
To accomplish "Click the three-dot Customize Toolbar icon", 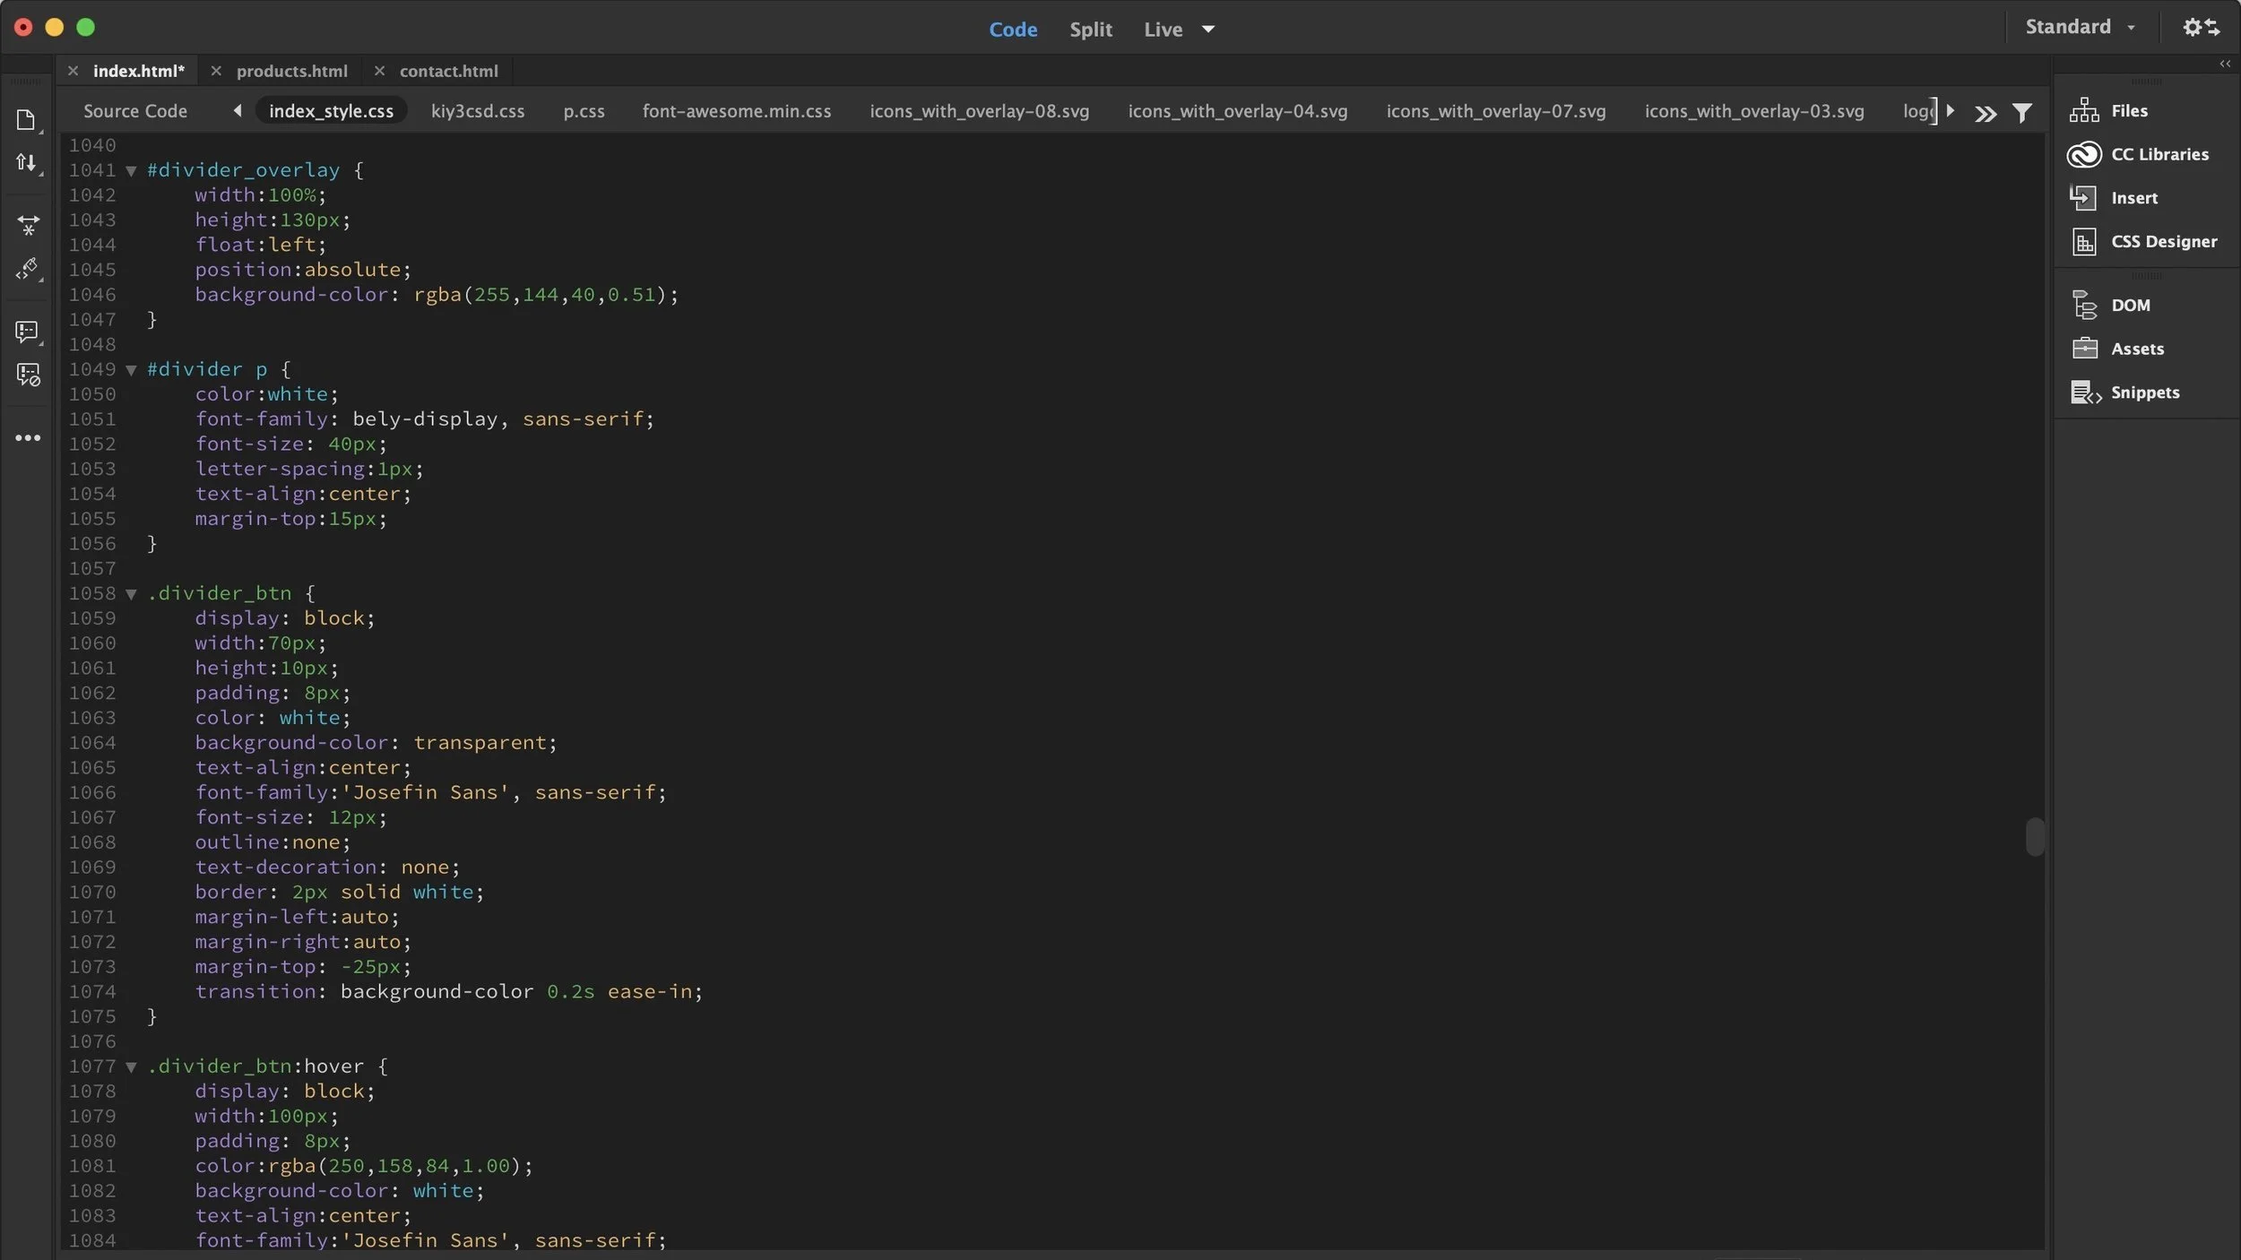I will click(x=28, y=438).
